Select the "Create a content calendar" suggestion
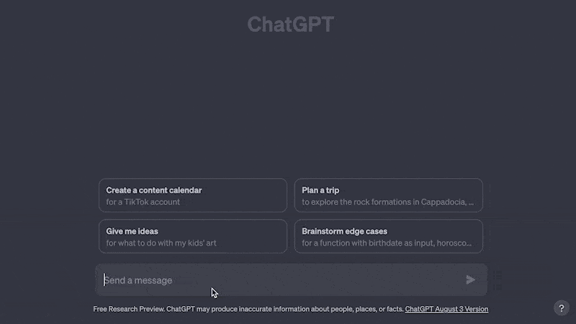 point(192,196)
